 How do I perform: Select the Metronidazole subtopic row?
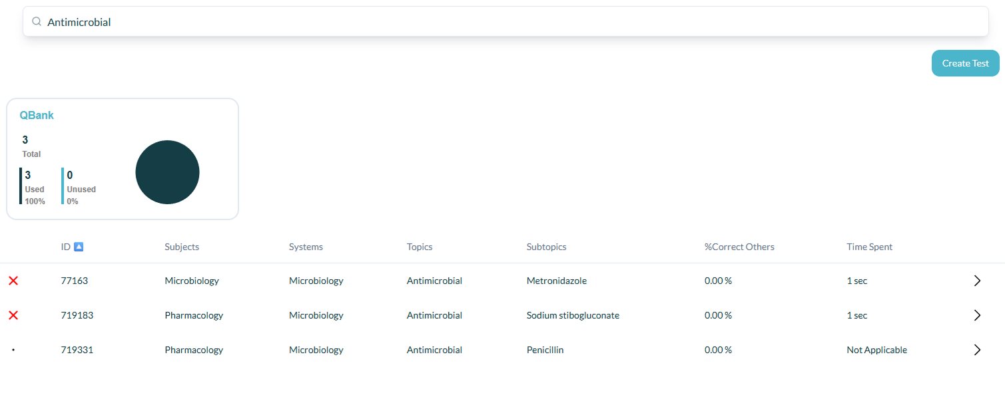point(502,281)
